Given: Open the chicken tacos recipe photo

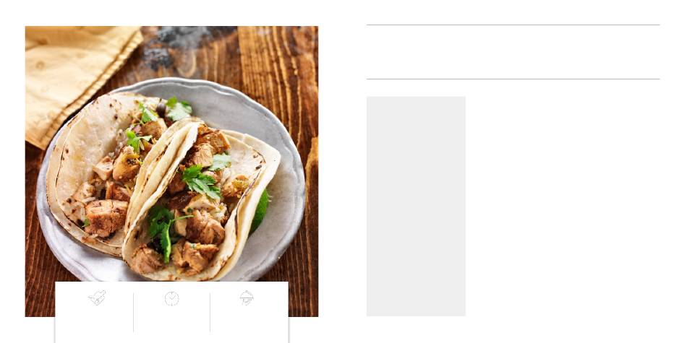Looking at the screenshot, I should [x=172, y=171].
